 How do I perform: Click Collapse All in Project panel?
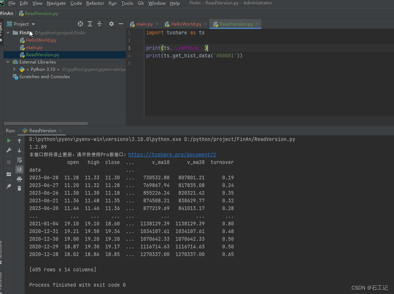tap(99, 24)
